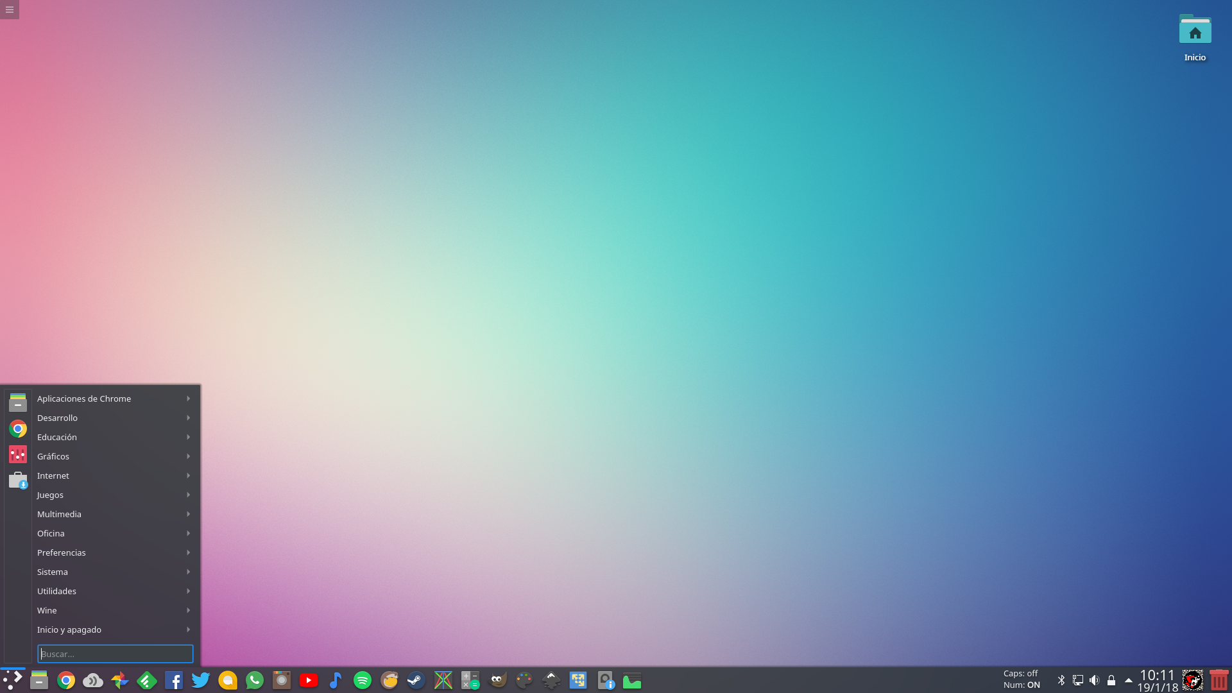
Task: Open the yellow-blue arrows app icon
Action: tap(578, 680)
